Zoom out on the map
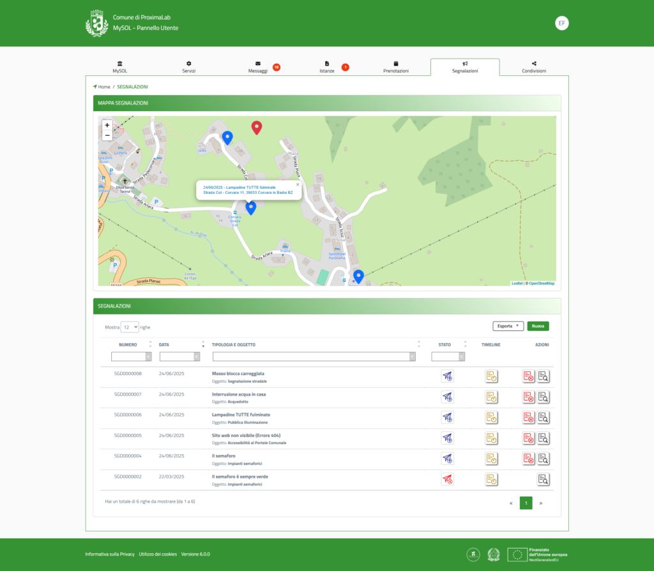 (x=107, y=135)
